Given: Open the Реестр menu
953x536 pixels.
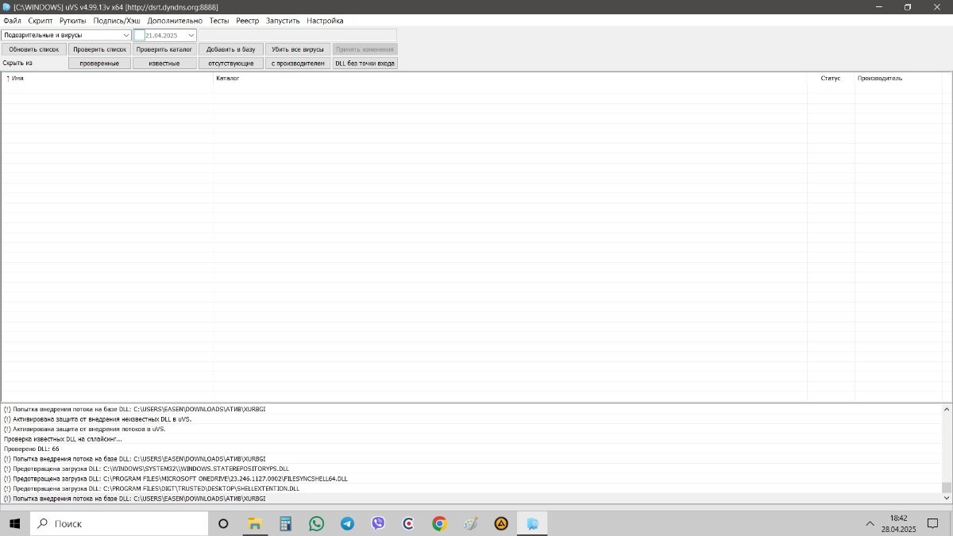Looking at the screenshot, I should click(x=248, y=21).
